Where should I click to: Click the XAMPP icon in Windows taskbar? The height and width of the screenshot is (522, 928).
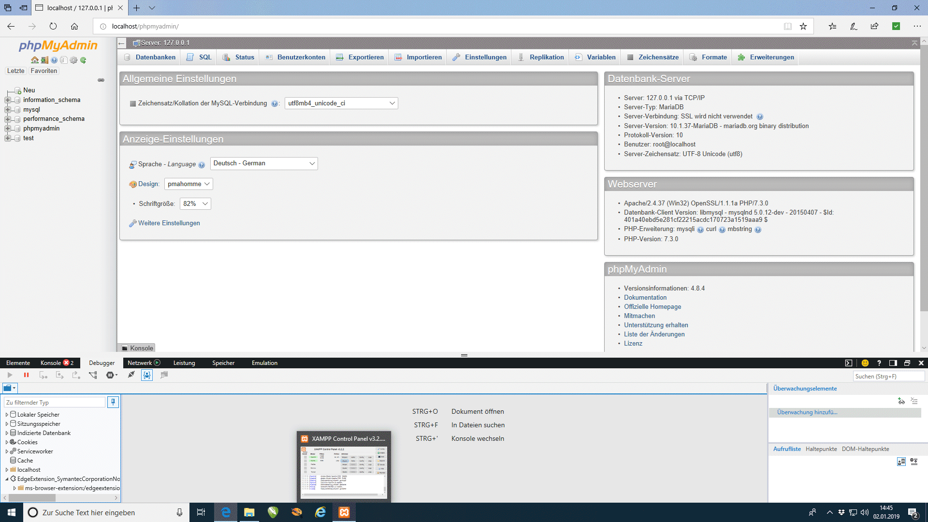tap(344, 512)
